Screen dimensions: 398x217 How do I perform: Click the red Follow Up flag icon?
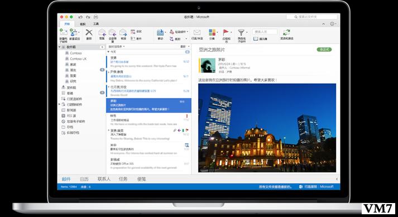[x=226, y=32]
